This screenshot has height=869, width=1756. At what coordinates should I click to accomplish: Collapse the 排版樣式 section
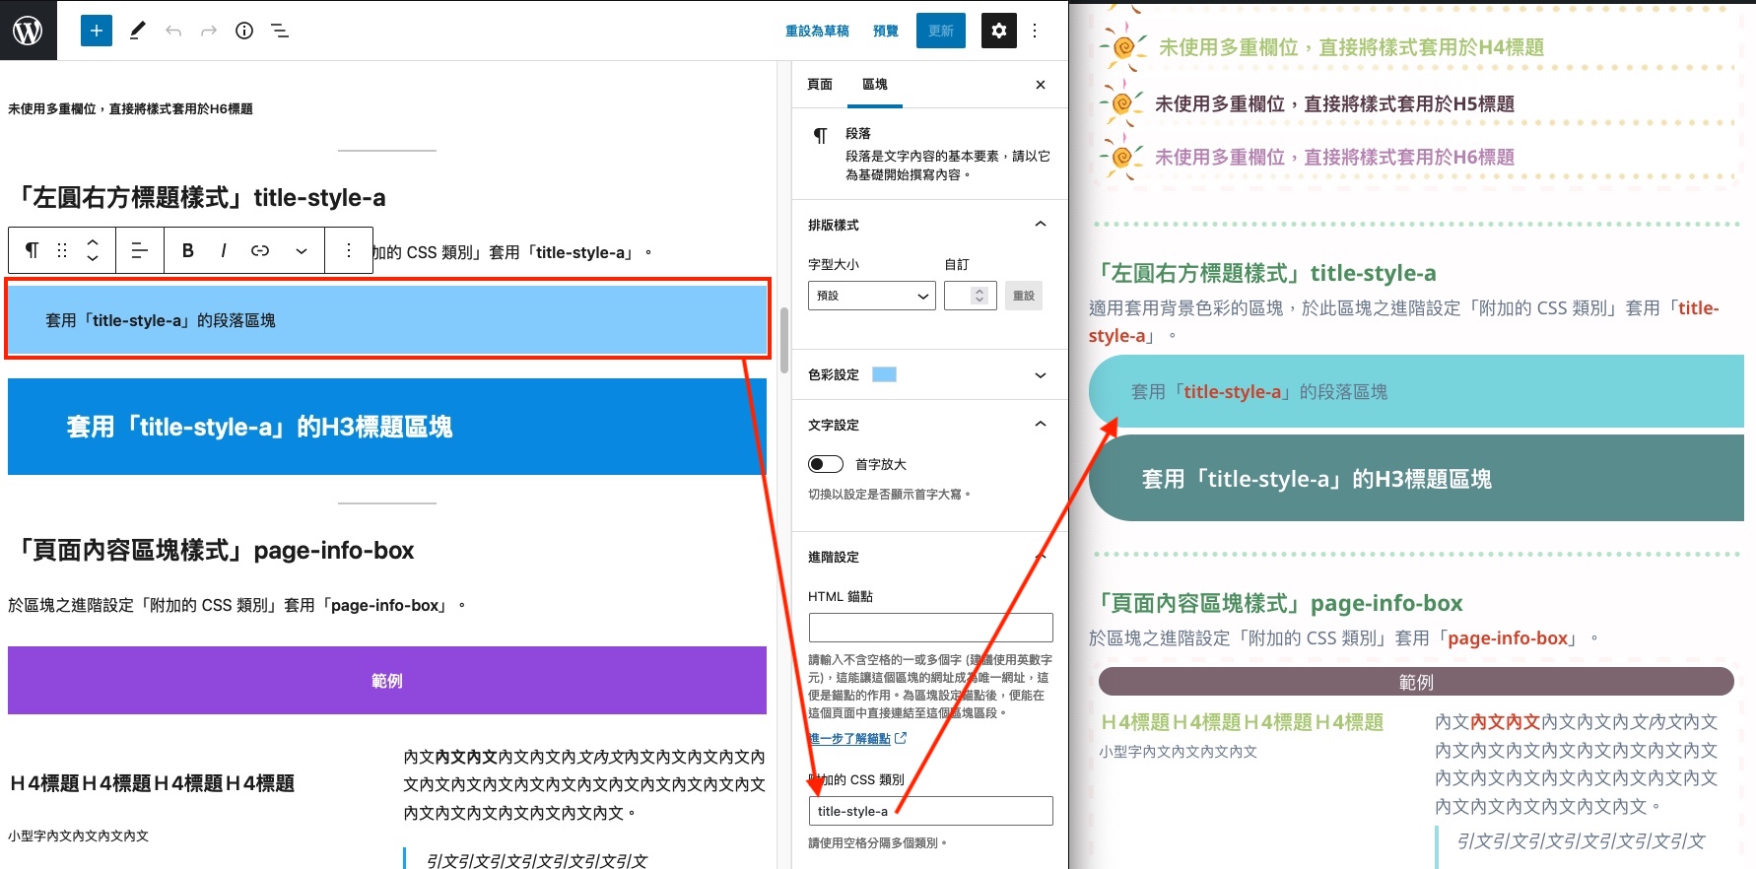[x=929, y=225]
